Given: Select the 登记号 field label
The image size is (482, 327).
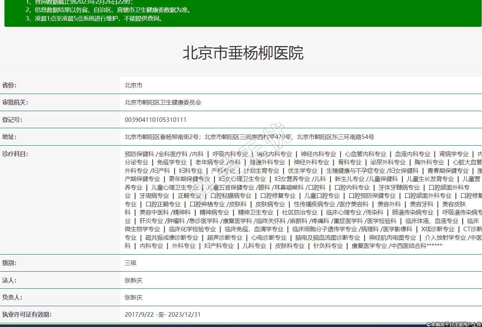Looking at the screenshot, I should click(x=12, y=120).
